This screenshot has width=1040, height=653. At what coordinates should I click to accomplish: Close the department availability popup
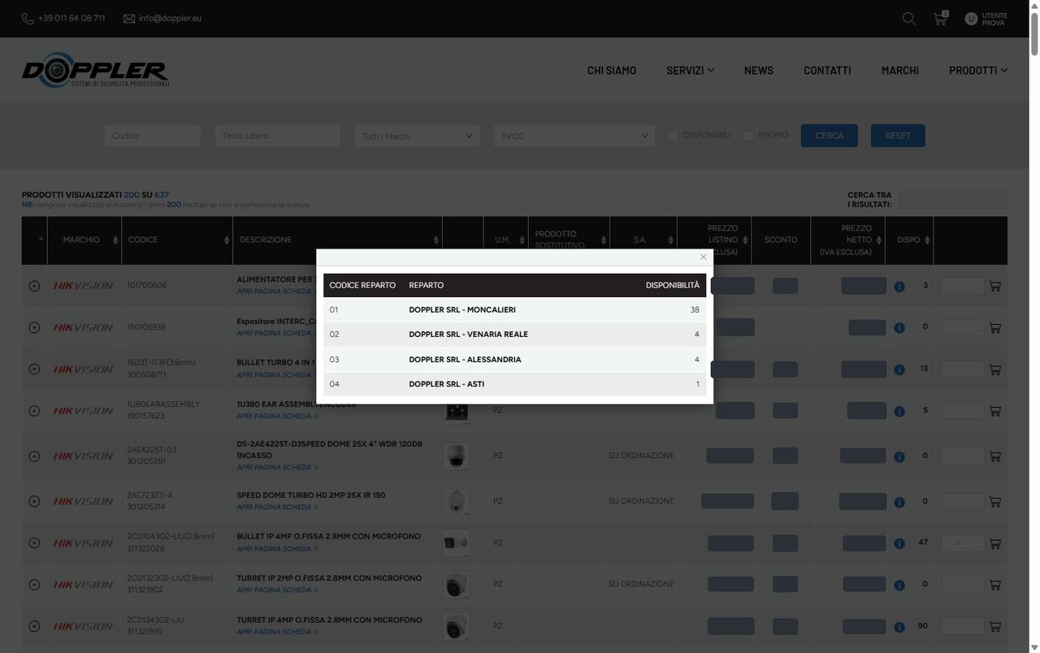(704, 257)
